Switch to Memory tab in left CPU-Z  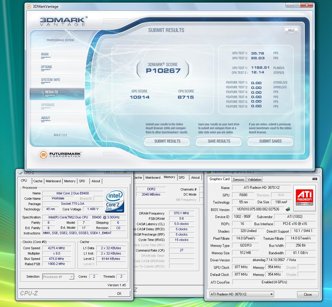[70, 181]
